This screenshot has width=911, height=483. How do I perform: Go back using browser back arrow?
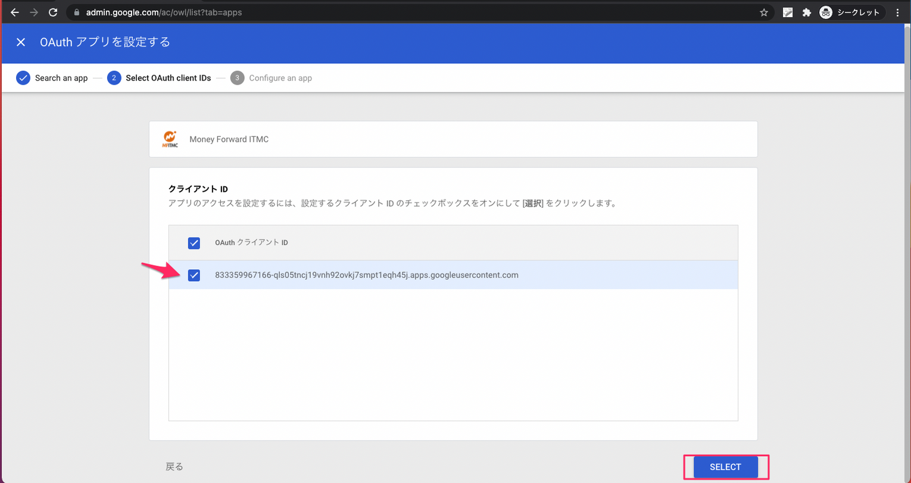[x=15, y=12]
